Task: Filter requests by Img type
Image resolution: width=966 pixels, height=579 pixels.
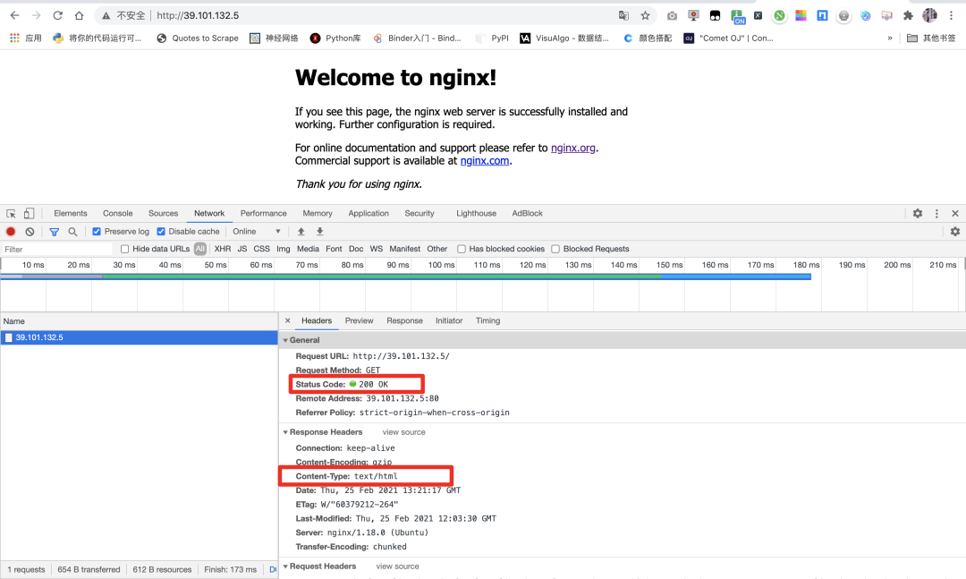Action: [x=284, y=249]
